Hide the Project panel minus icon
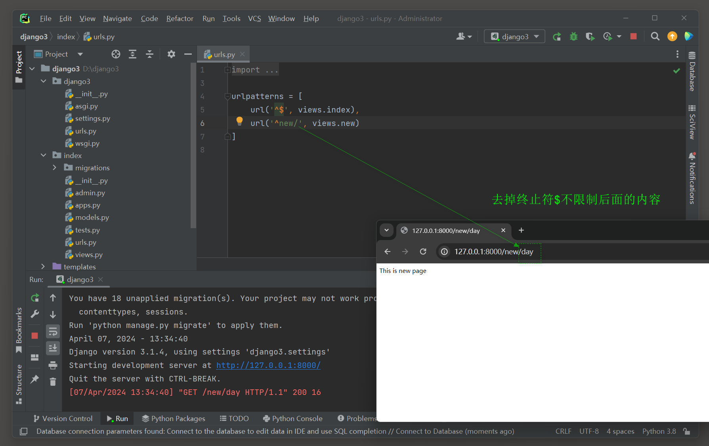 (188, 54)
